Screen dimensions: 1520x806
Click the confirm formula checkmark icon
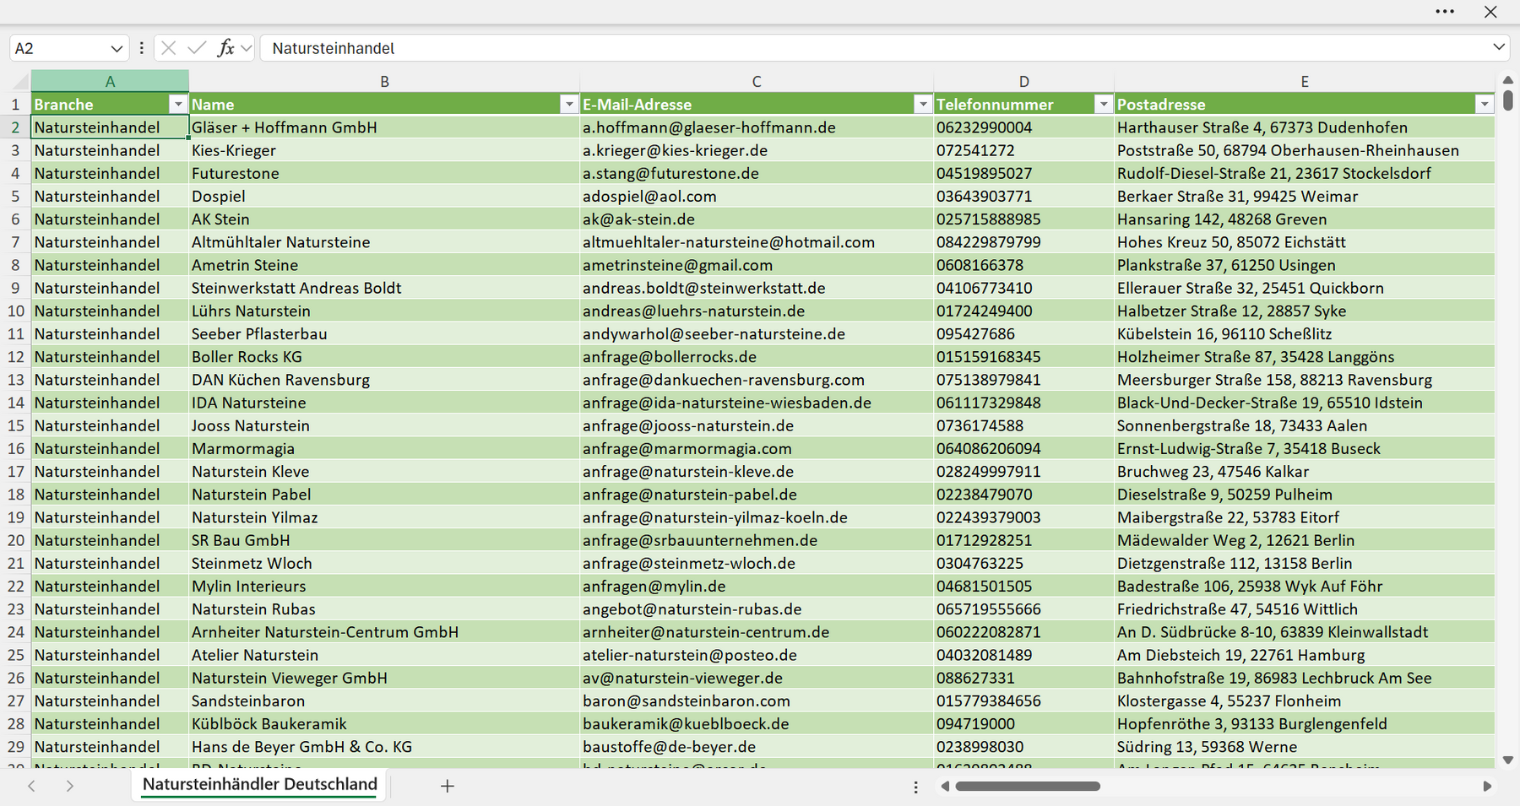coord(197,48)
